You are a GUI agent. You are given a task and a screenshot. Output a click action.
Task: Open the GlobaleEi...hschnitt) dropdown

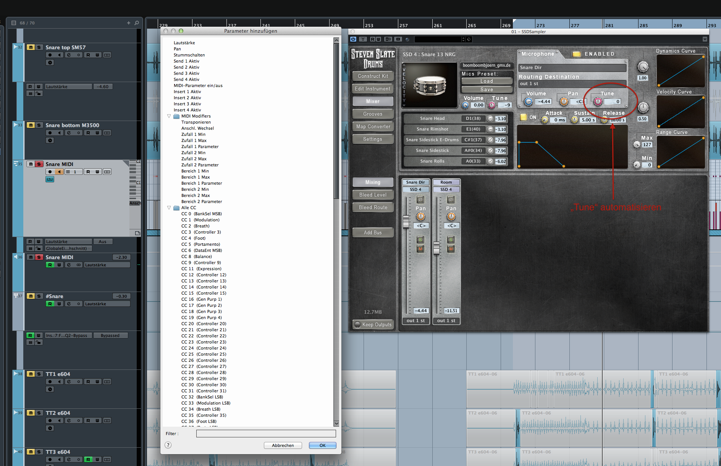pyautogui.click(x=69, y=248)
